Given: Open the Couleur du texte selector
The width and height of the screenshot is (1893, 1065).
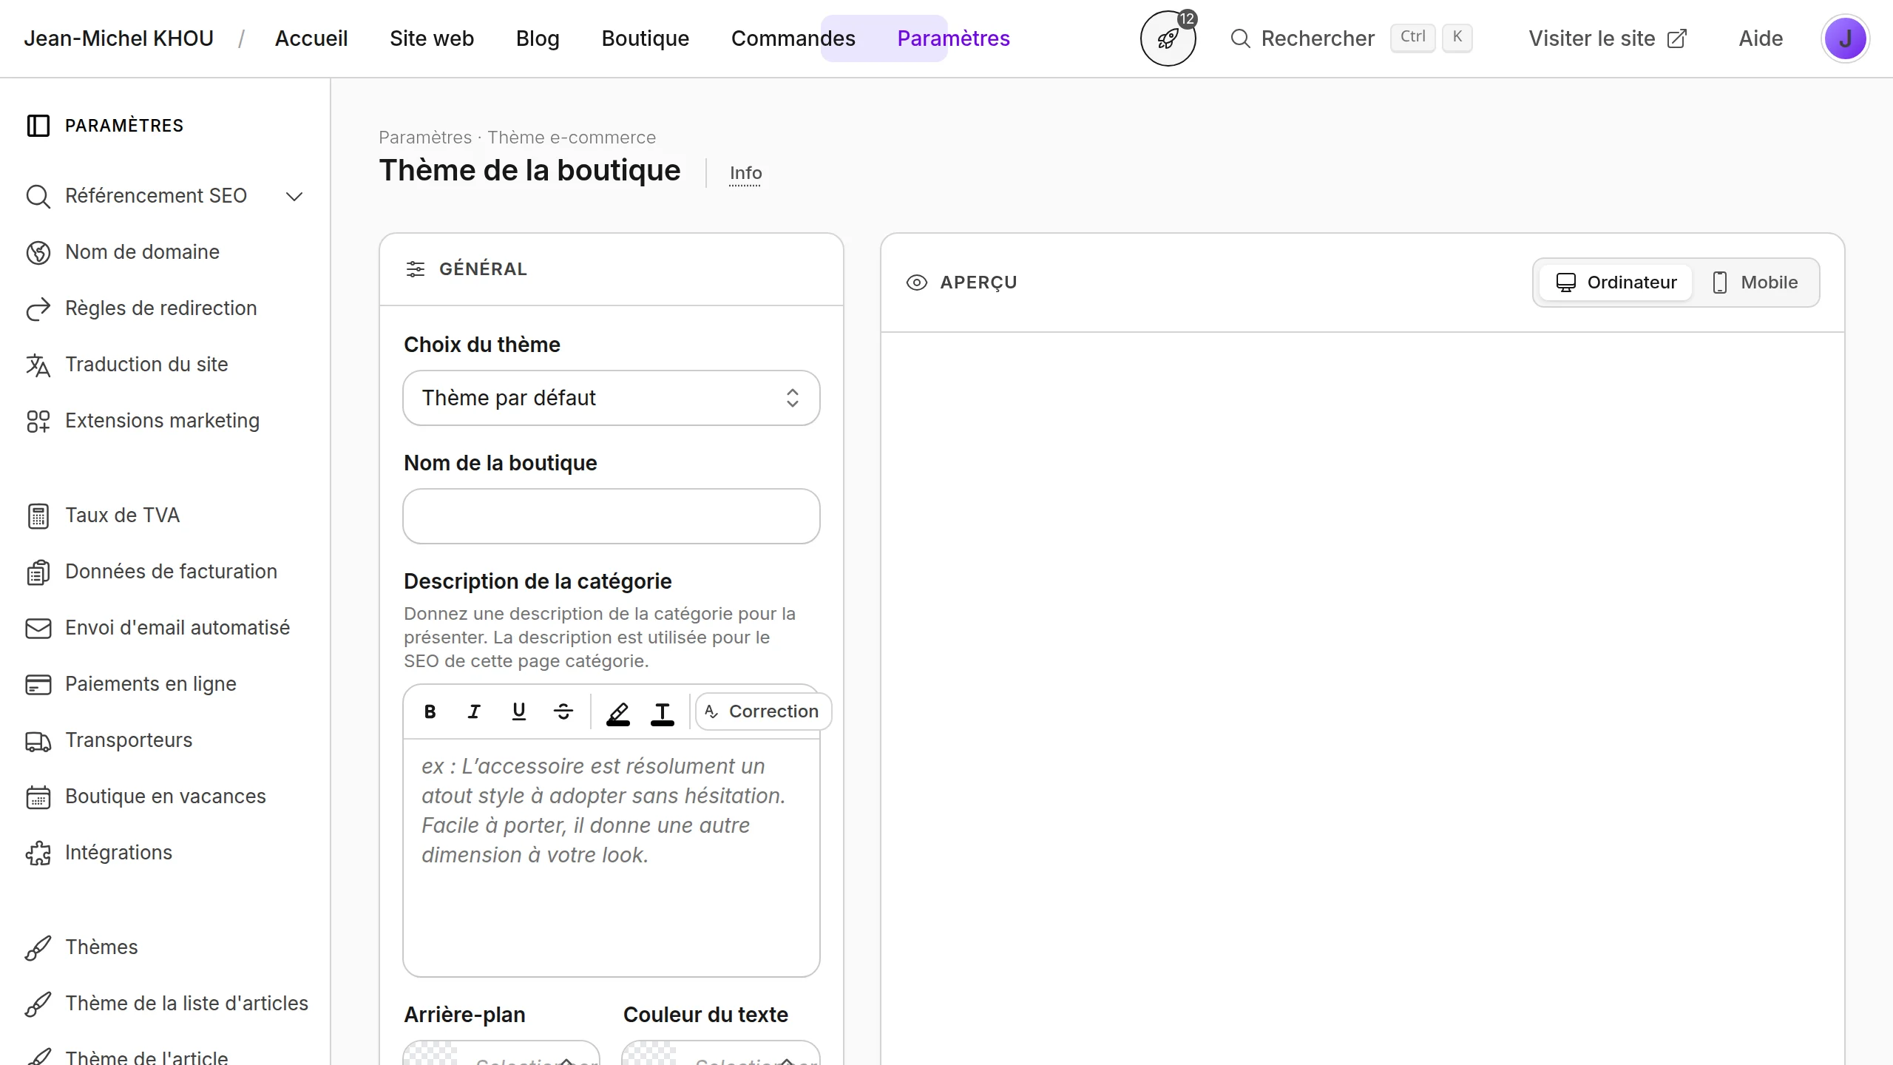Looking at the screenshot, I should pos(721,1053).
